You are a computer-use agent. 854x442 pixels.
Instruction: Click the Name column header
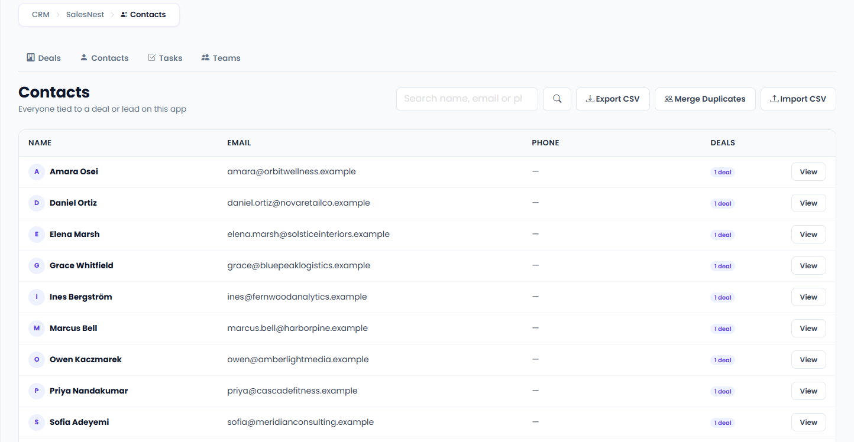pyautogui.click(x=40, y=143)
